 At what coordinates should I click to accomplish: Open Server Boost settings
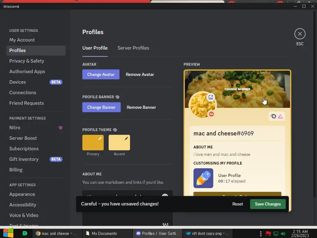click(36, 138)
